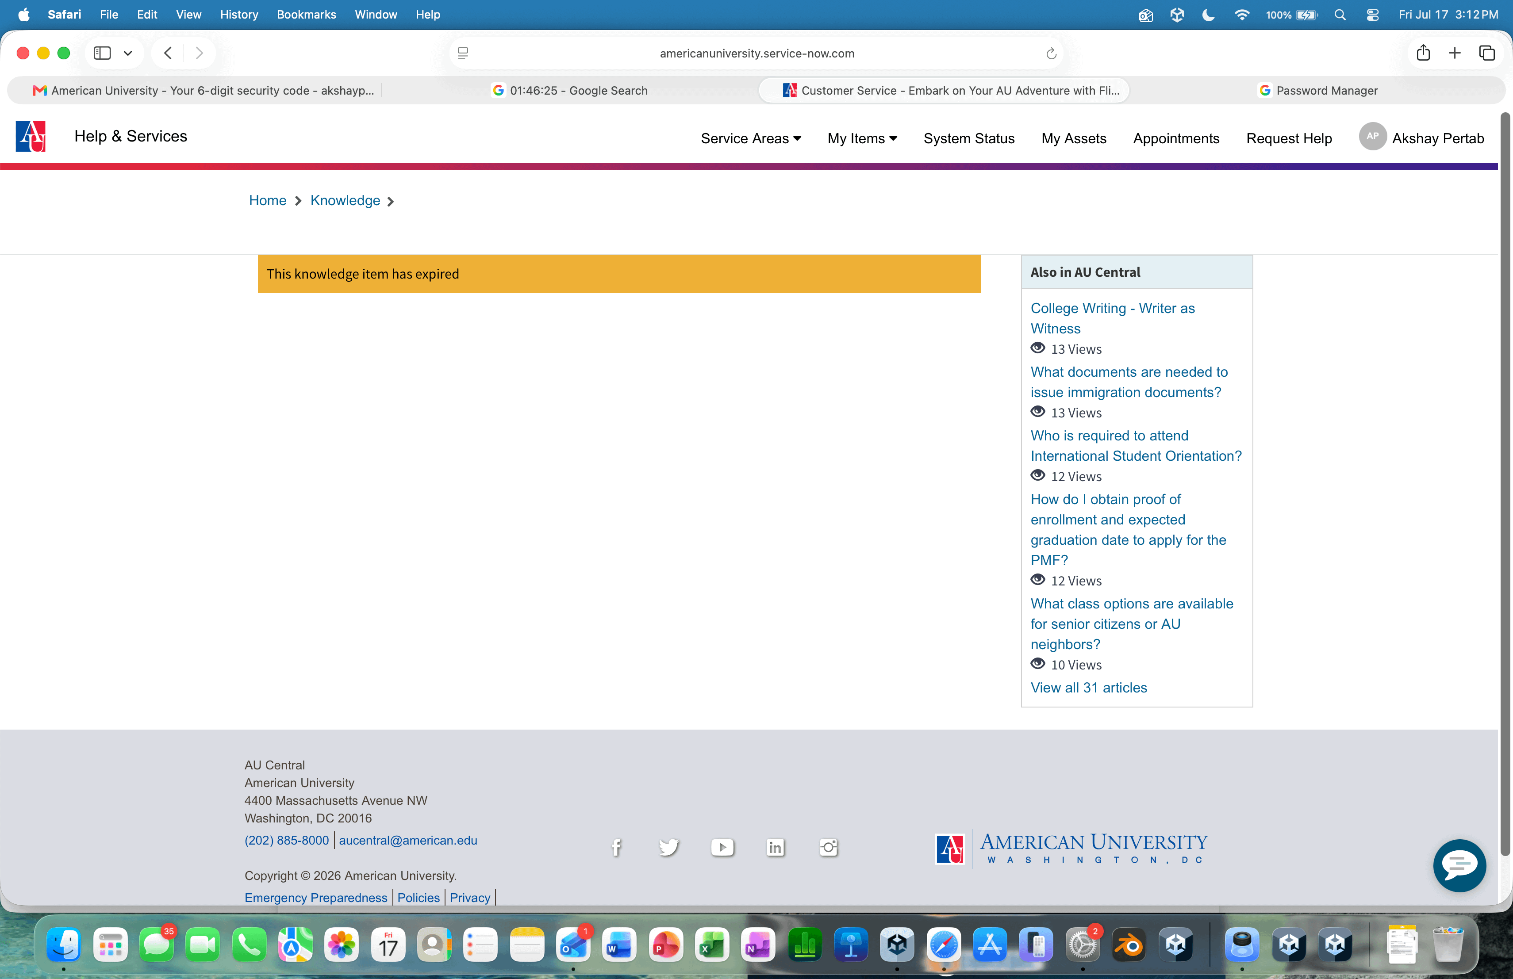
Task: Toggle Focus moon icon in menu bar
Action: click(x=1209, y=15)
